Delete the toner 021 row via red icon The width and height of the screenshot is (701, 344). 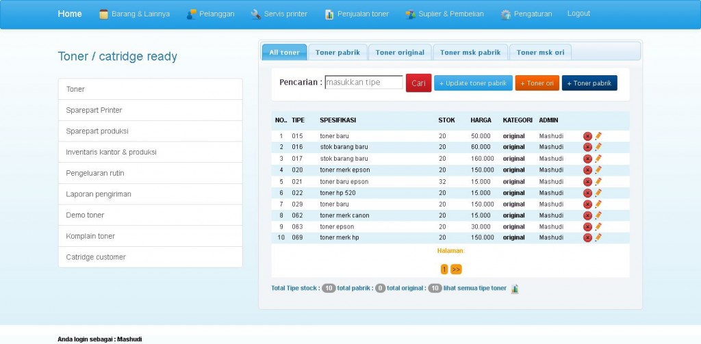(x=587, y=182)
